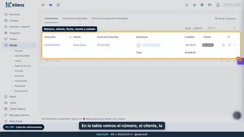244x137 pixels.
Task: Click the $1,548.00 amount in COTIZACIÓN #1 row
Action: [x=191, y=45]
